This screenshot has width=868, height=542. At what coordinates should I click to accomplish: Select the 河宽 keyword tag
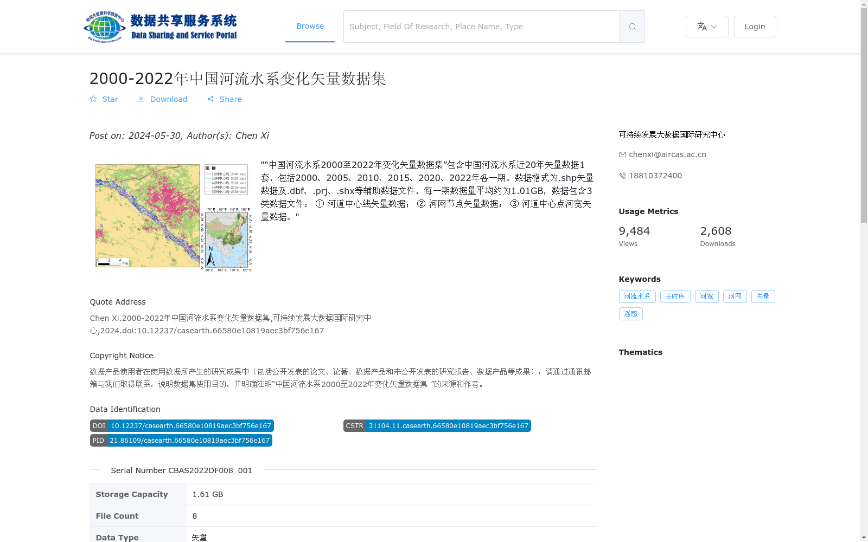pyautogui.click(x=706, y=296)
